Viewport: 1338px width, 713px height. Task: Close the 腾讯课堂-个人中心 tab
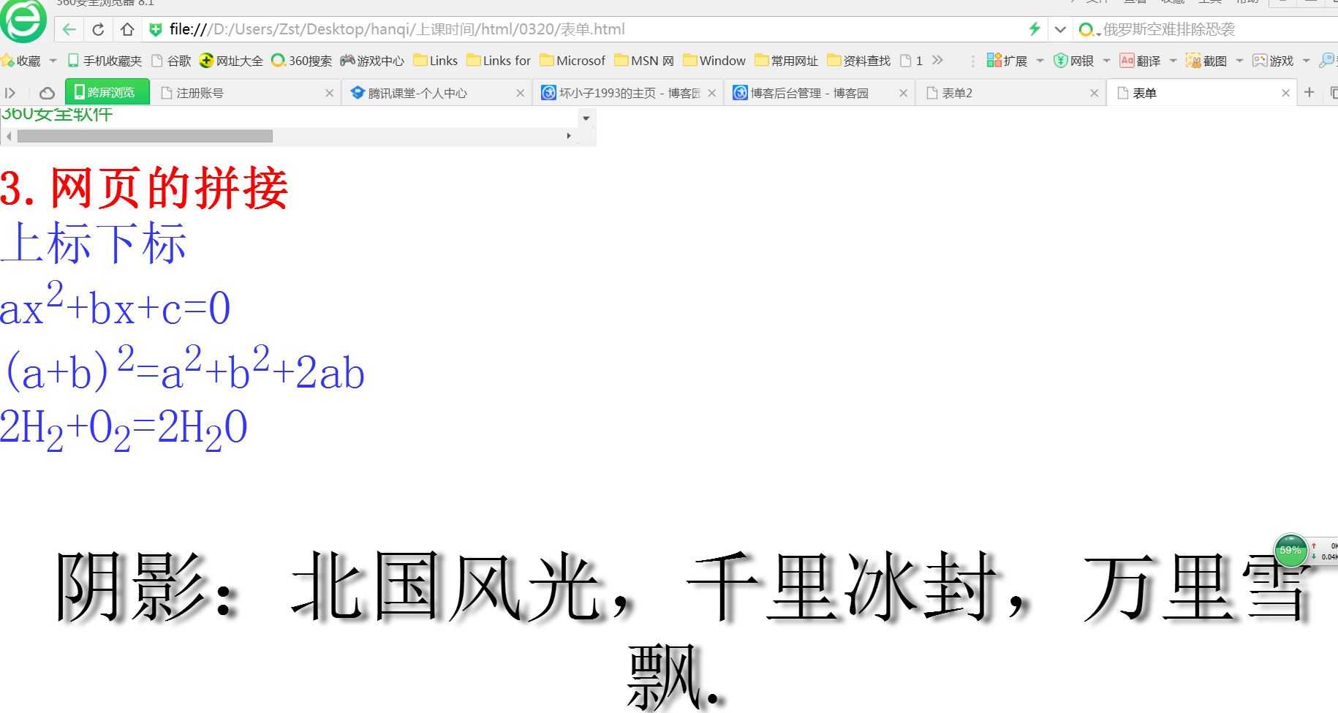click(520, 93)
